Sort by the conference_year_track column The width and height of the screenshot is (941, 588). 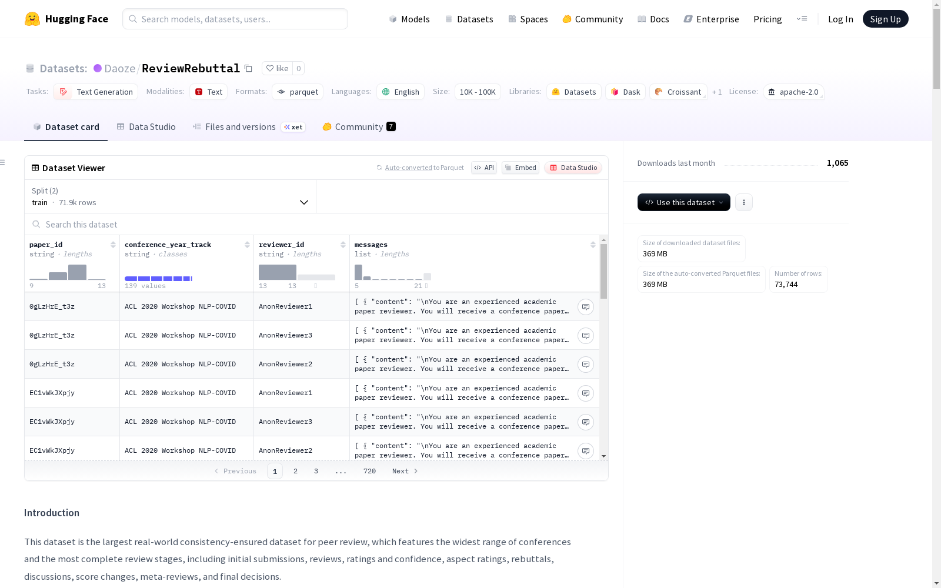[x=247, y=245]
